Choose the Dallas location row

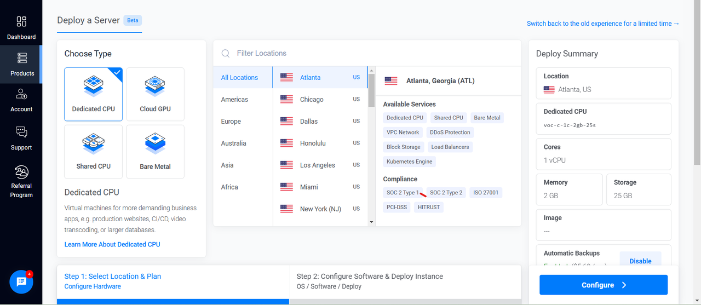[320, 122]
